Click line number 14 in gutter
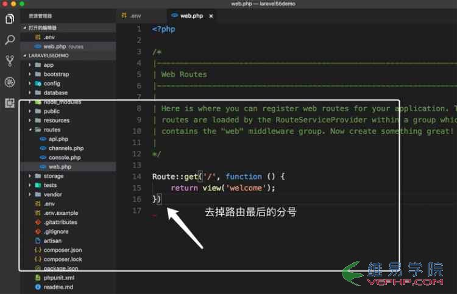 (136, 177)
